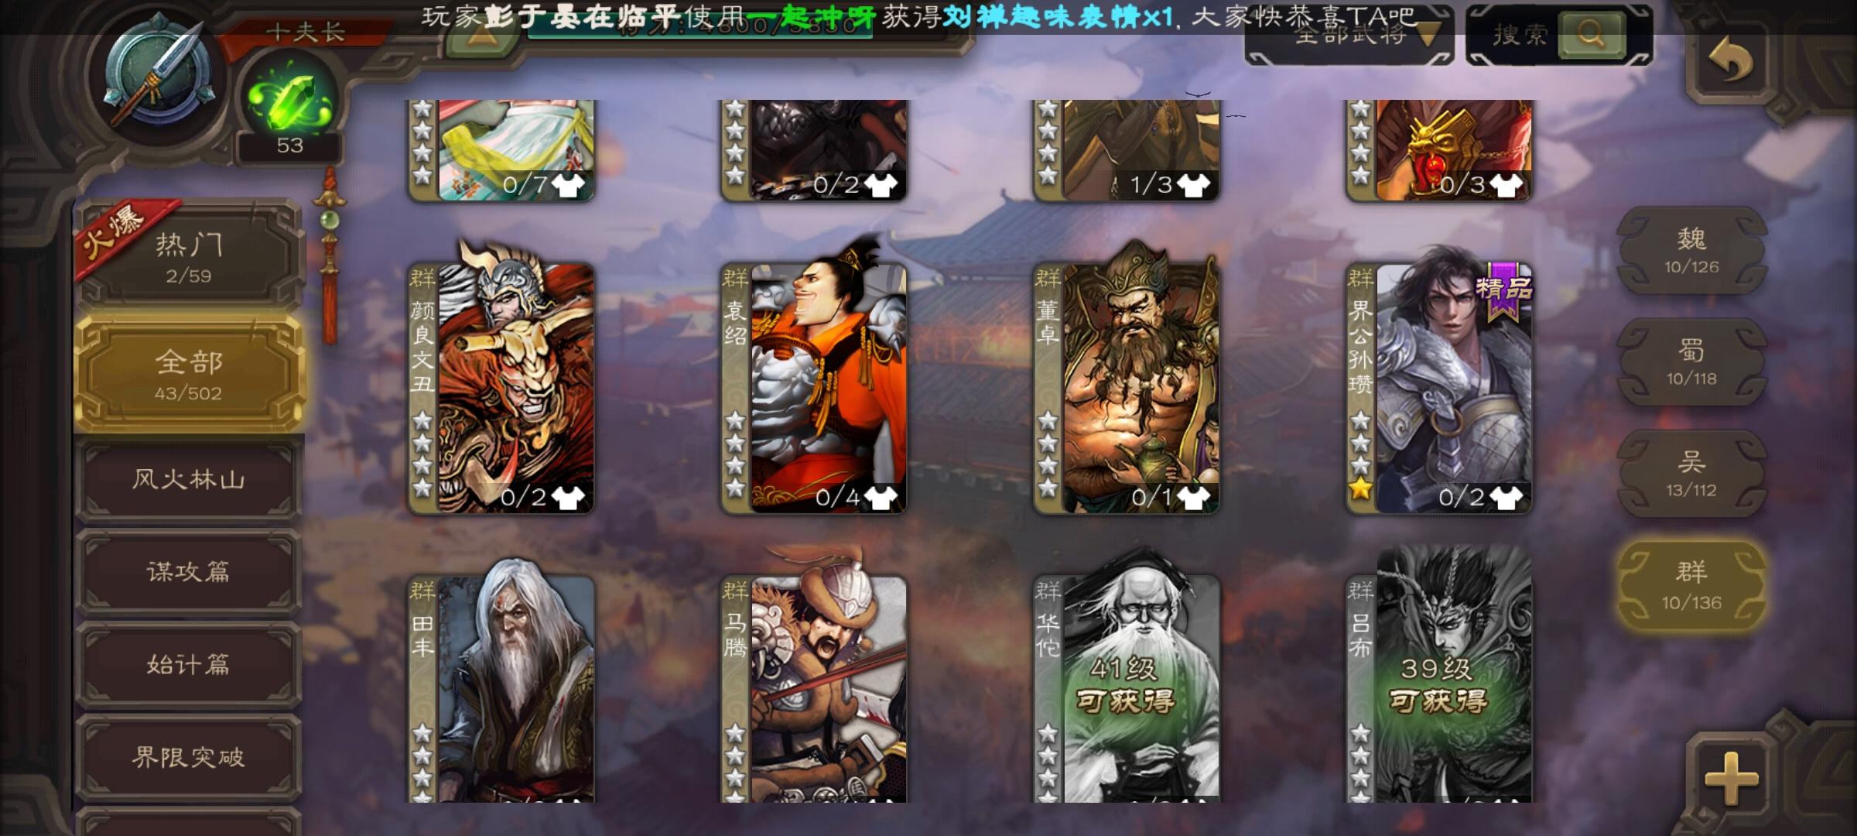The width and height of the screenshot is (1857, 836).
Task: Tap the skin shirt icon on 袁绍
Action: (x=881, y=497)
